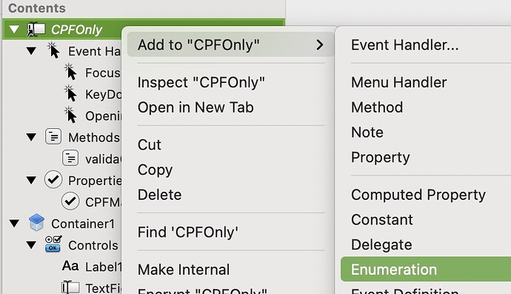511x294 pixels.
Task: Collapse the Container1 disclosure triangle
Action: tap(14, 223)
